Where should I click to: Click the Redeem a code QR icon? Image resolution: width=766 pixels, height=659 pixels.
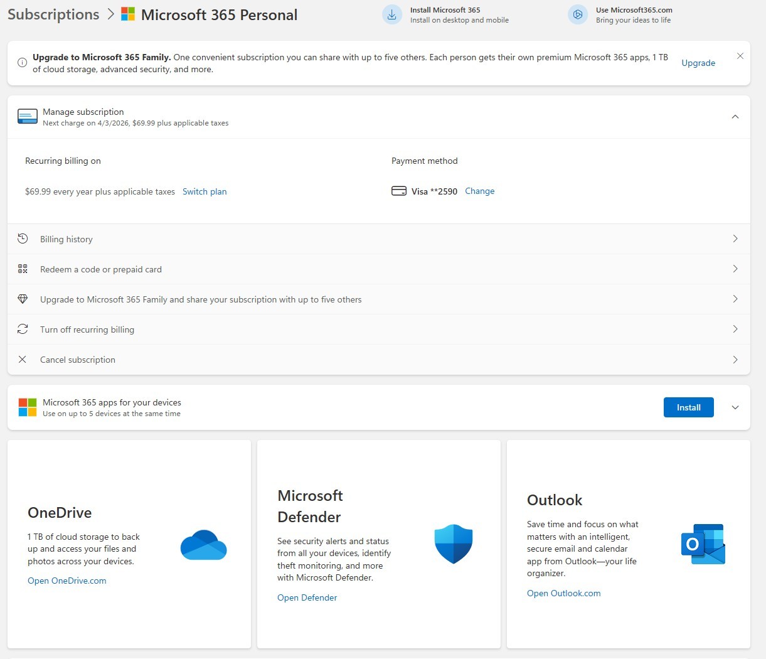(23, 269)
